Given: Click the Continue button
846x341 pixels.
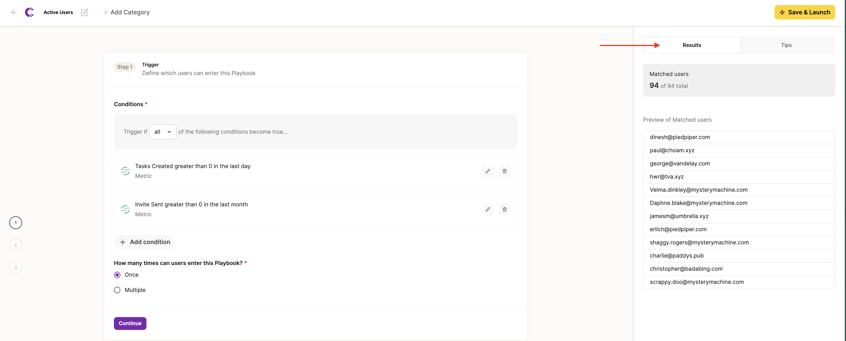Looking at the screenshot, I should coord(130,323).
